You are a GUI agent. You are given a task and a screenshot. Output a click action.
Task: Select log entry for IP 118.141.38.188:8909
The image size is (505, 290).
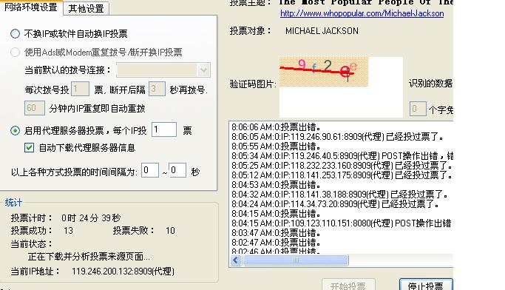pyautogui.click(x=339, y=195)
